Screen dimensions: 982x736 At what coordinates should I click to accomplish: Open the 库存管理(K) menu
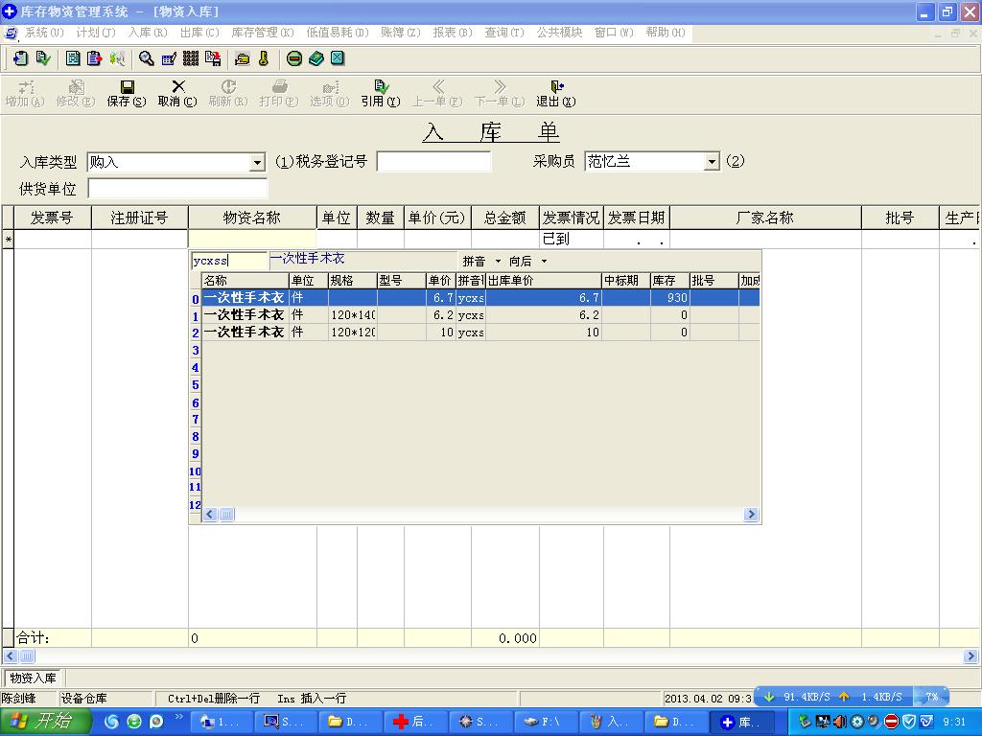[263, 33]
